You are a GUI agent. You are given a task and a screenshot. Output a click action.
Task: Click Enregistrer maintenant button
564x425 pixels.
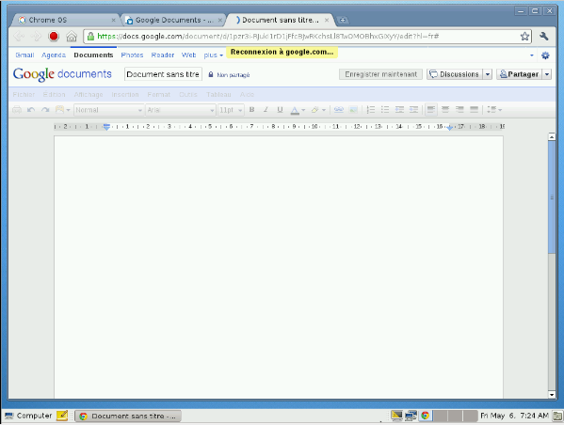click(x=380, y=74)
